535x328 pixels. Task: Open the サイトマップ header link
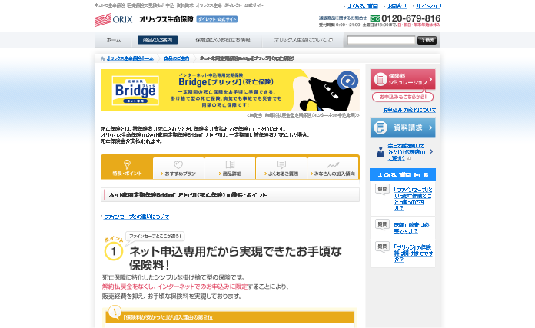coord(429,6)
